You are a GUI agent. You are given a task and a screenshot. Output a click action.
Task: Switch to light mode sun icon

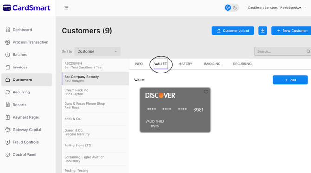click(x=228, y=8)
